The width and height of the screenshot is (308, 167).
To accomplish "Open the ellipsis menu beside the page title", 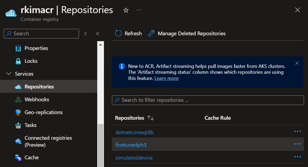I will (x=139, y=10).
